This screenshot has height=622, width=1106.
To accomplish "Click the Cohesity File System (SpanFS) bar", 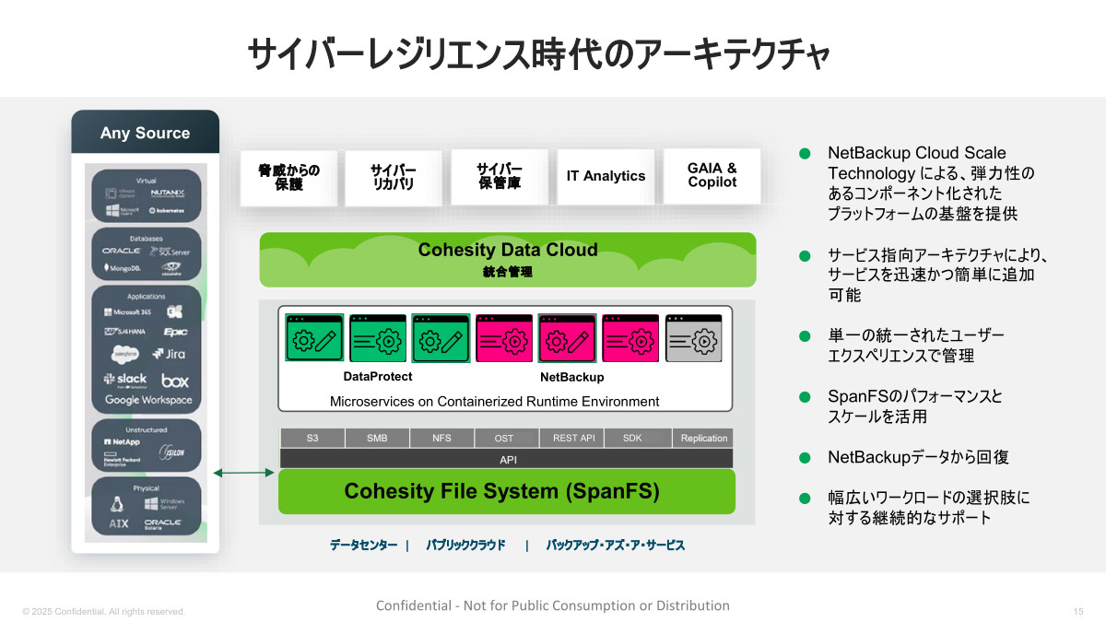I will 507,491.
